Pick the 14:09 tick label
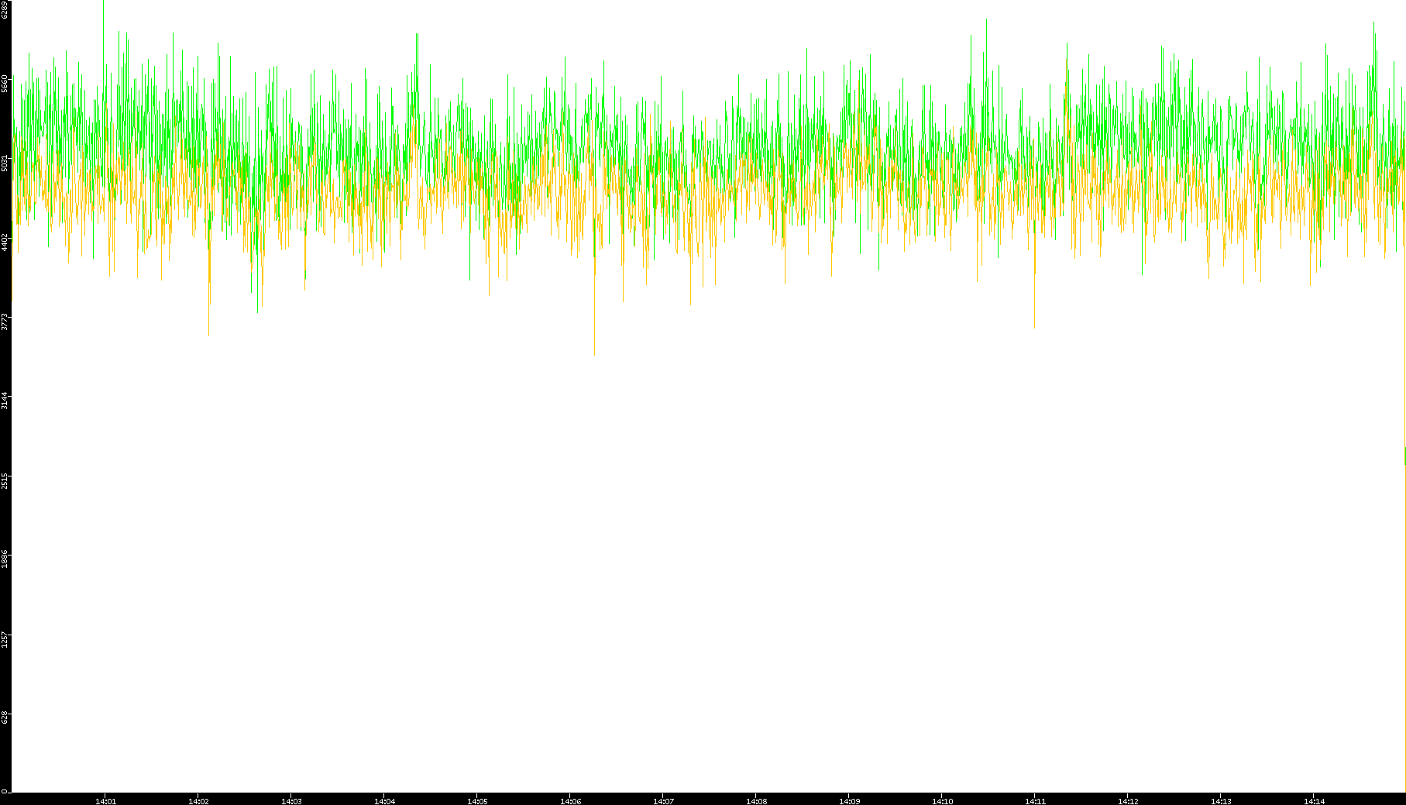This screenshot has height=805, width=1406. [x=849, y=801]
